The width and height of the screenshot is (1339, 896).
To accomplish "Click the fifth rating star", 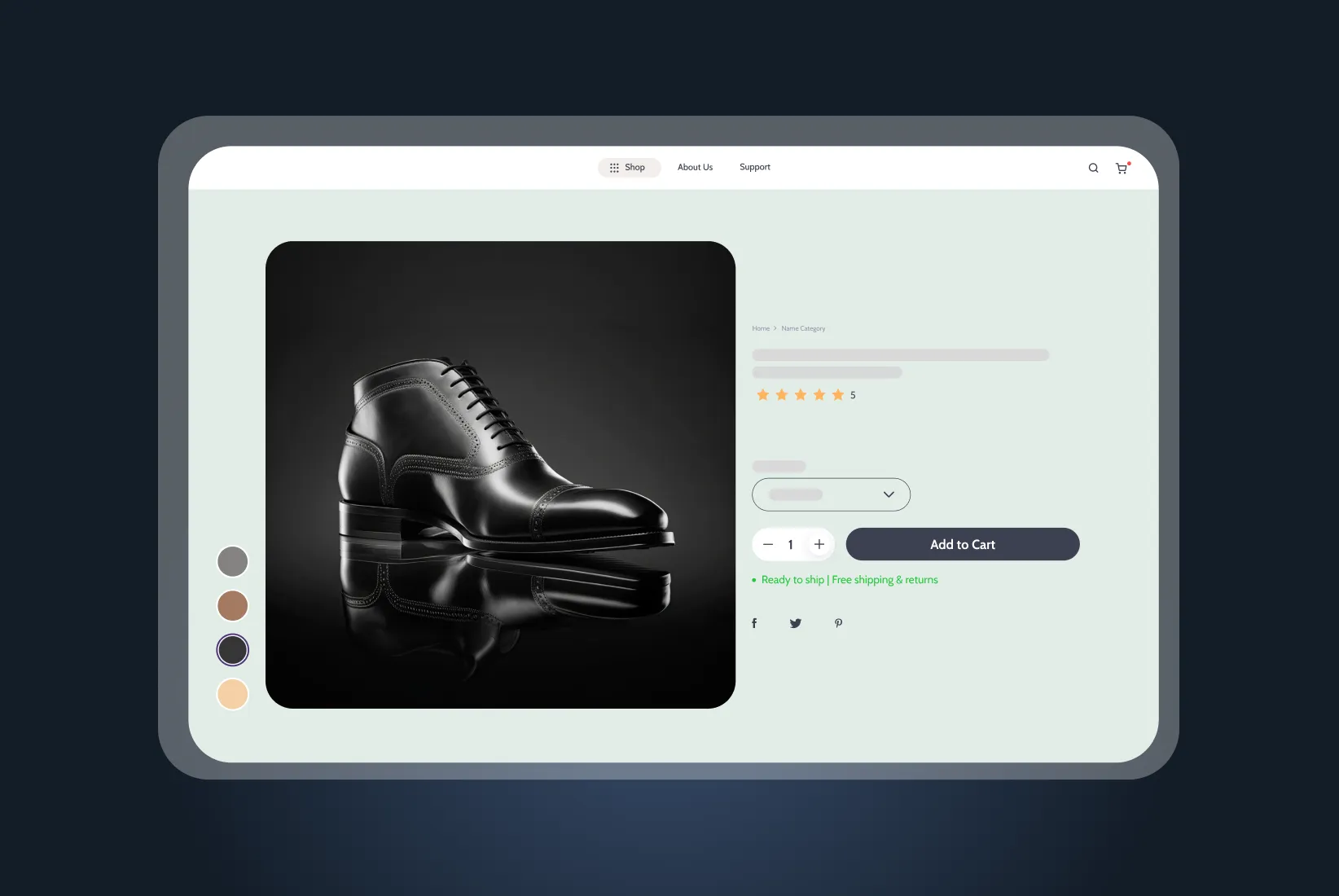I will click(838, 394).
